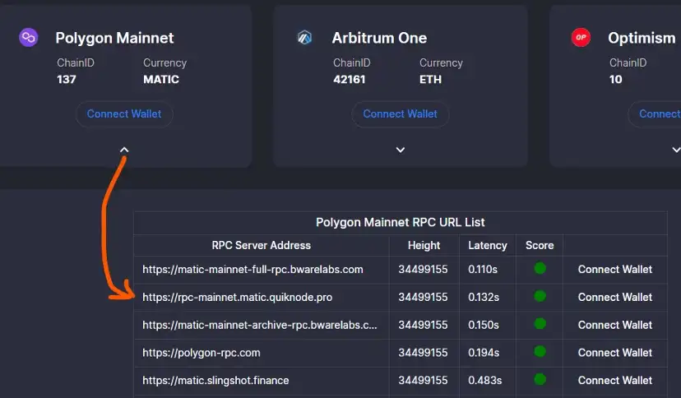
Task: Click green score dot for bwarelabs full RPC
Action: (x=540, y=268)
